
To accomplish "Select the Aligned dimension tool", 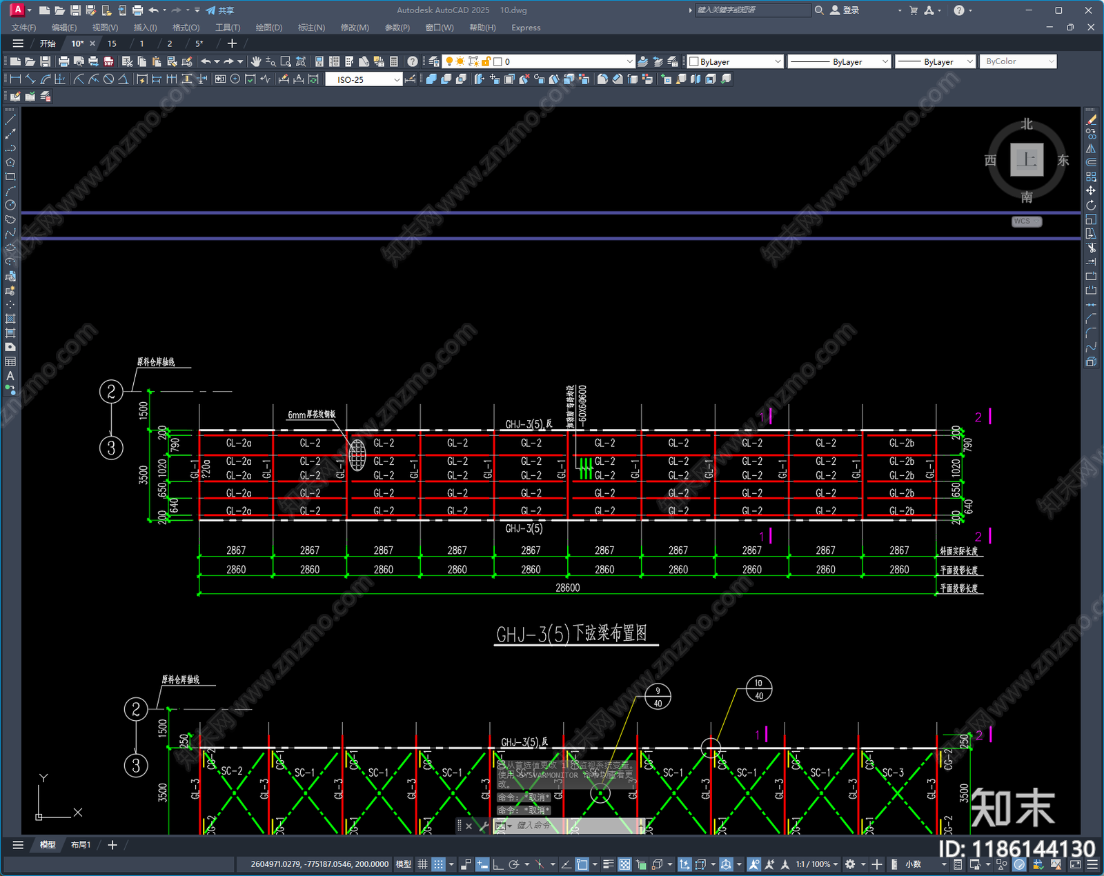I will click(30, 79).
